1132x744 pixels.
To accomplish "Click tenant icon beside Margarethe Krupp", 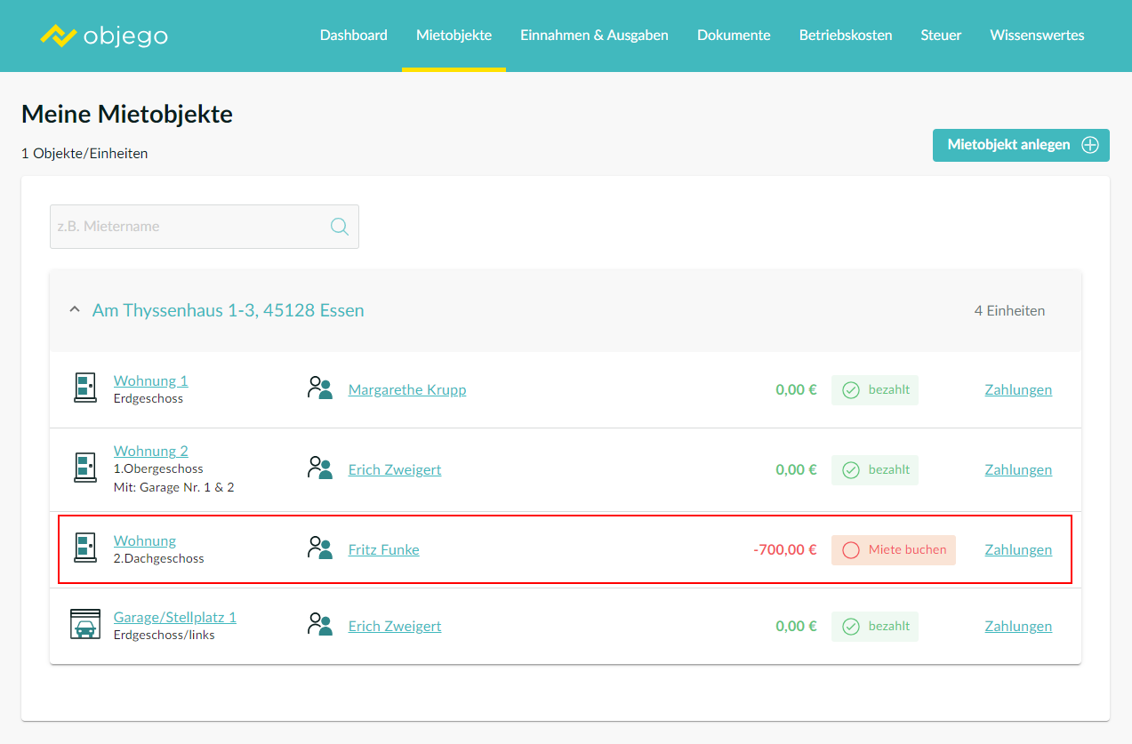I will point(319,388).
